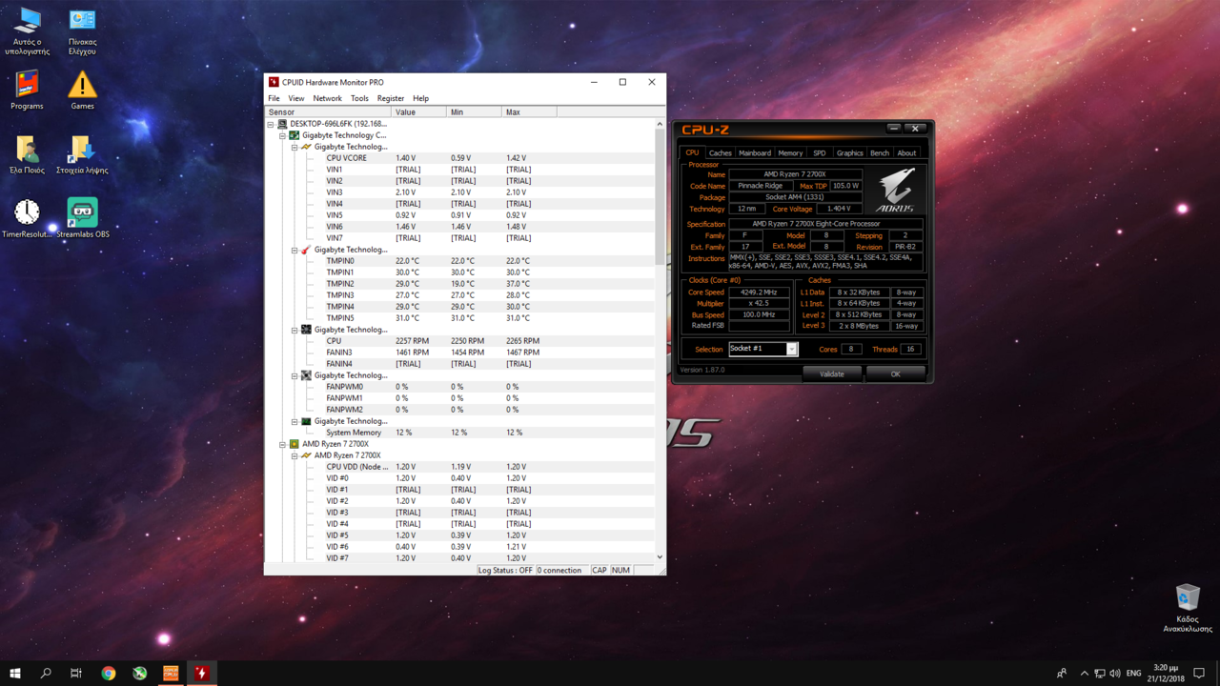The width and height of the screenshot is (1220, 686).
Task: Select the TimerResolution desktop icon
Action: 27,218
